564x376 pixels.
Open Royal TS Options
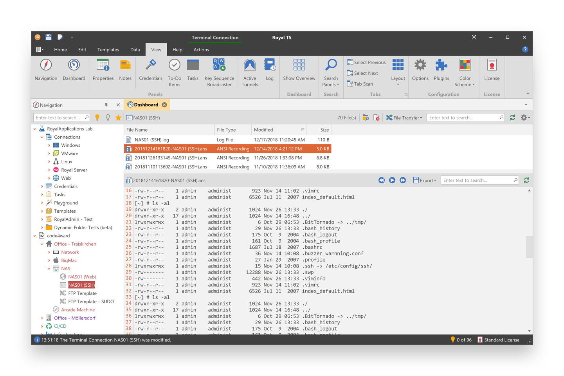(x=420, y=70)
